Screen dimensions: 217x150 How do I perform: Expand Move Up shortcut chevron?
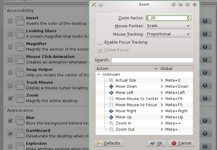(162, 117)
